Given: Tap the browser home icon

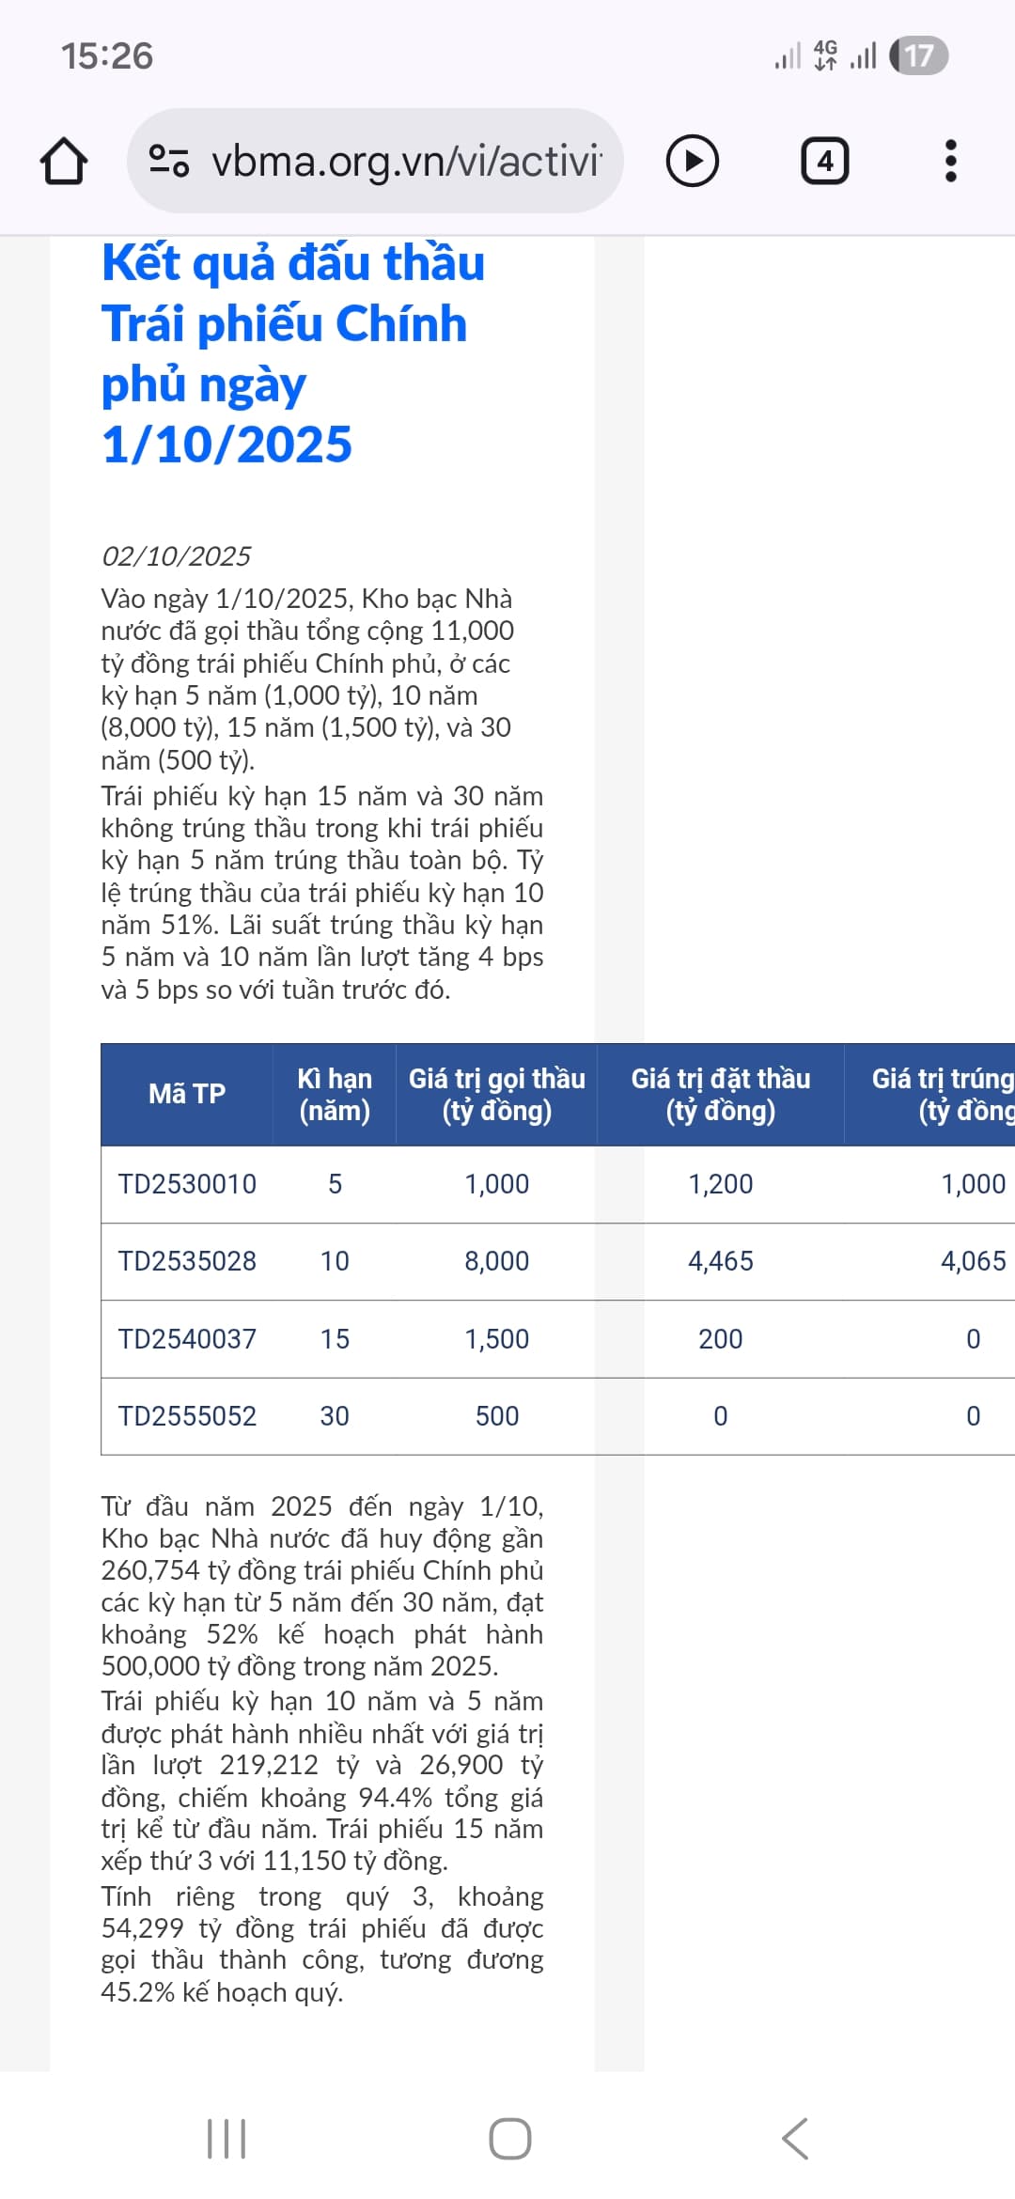Looking at the screenshot, I should click(64, 161).
